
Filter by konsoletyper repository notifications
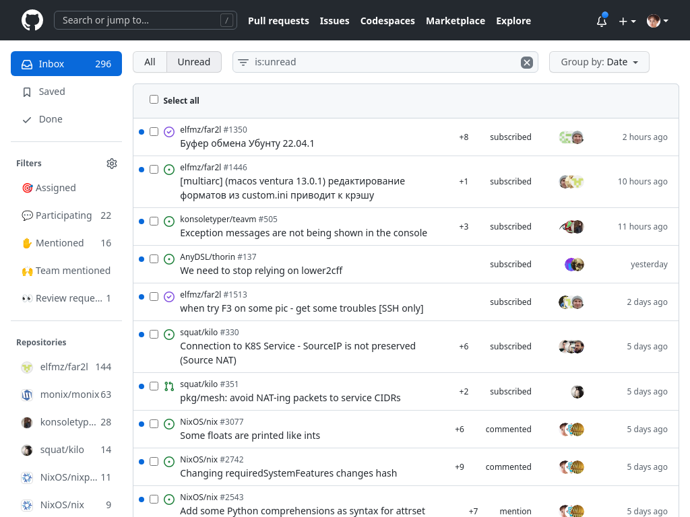67,423
